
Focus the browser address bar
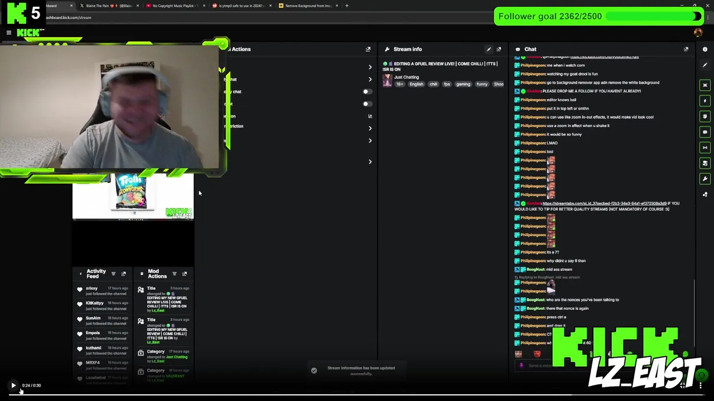click(357, 17)
